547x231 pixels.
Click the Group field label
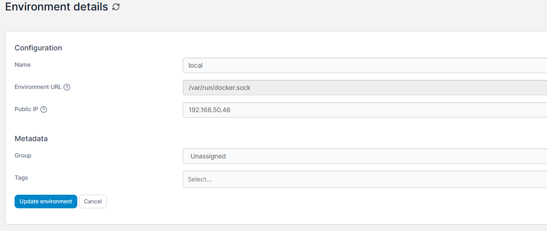[x=23, y=155]
